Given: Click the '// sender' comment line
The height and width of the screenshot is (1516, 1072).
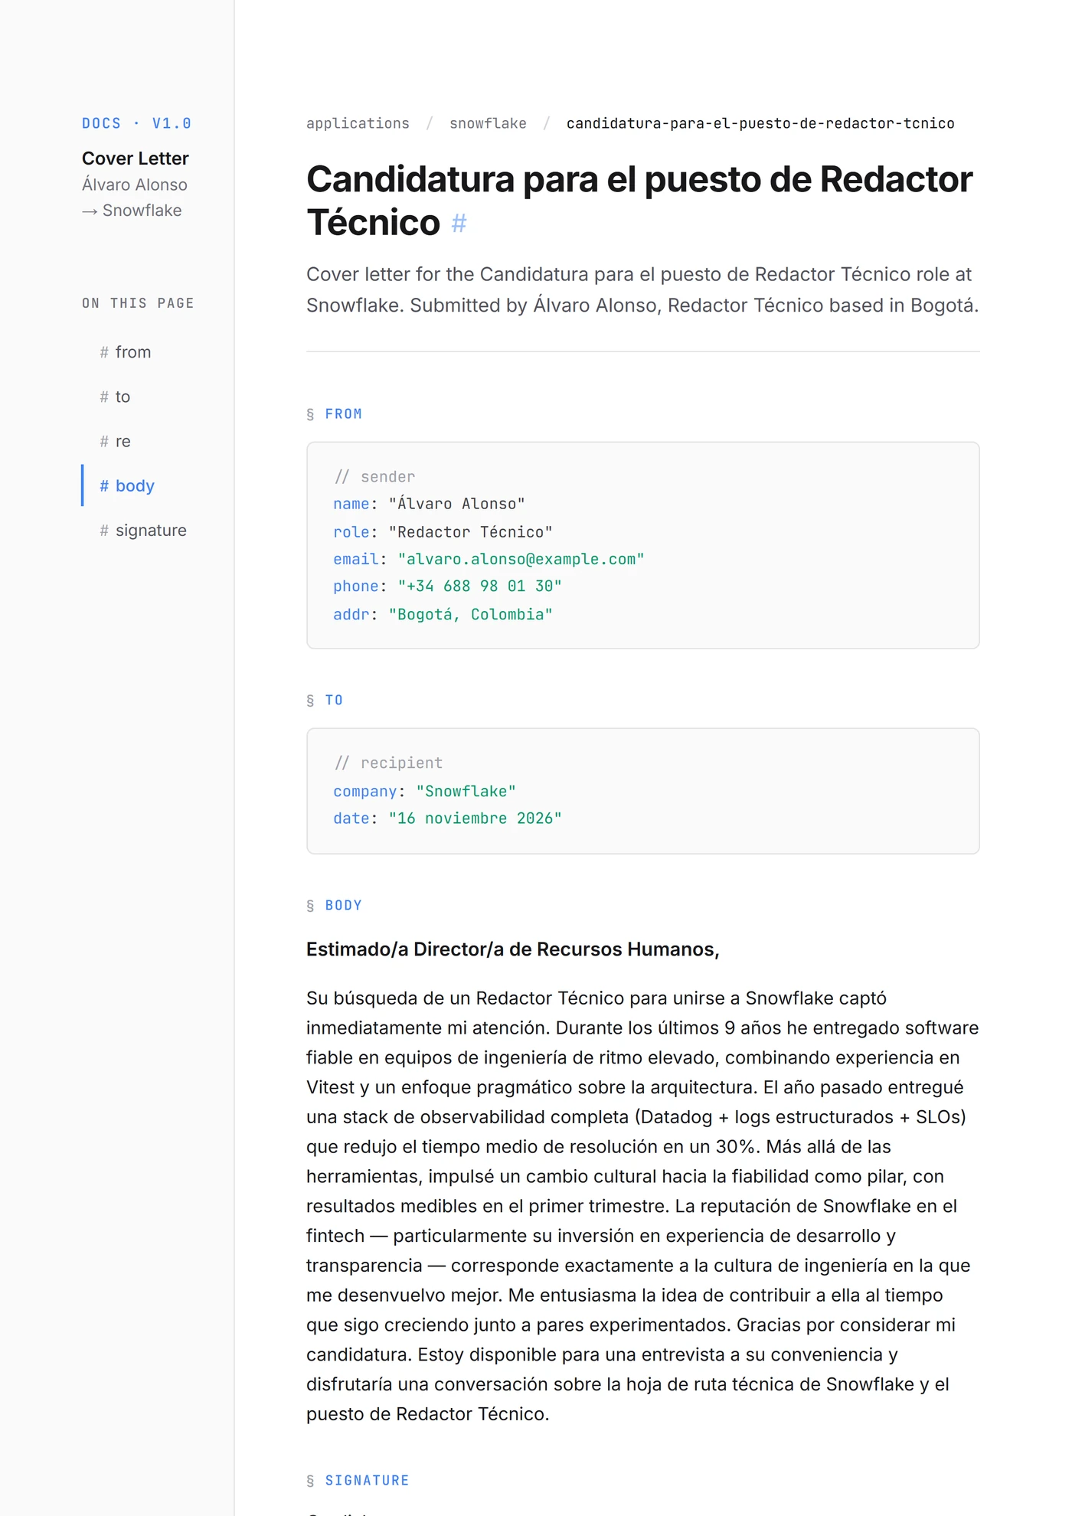Looking at the screenshot, I should (374, 477).
